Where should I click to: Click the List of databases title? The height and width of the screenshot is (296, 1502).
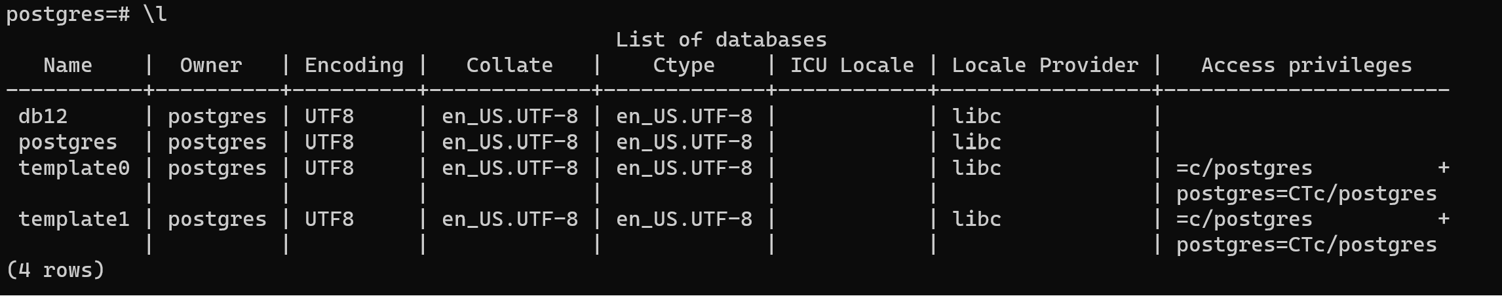[x=721, y=40]
